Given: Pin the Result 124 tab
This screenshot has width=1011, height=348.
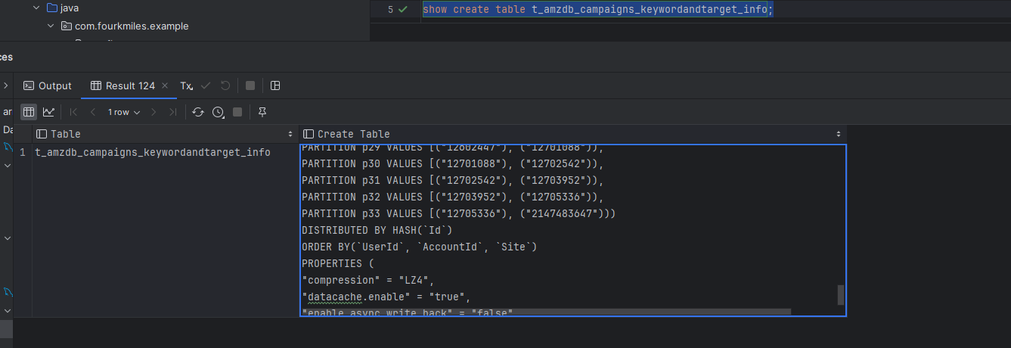Looking at the screenshot, I should click(x=262, y=112).
